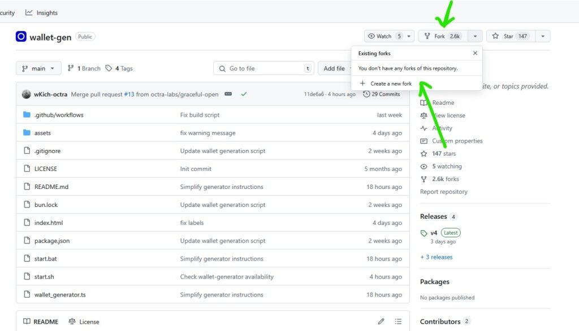View the 2.6k forks list
The height and width of the screenshot is (331, 579).
click(439, 179)
